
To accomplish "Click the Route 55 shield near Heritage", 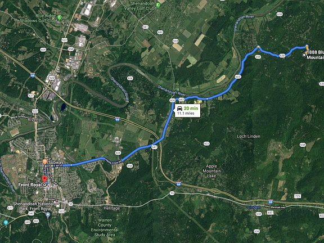I will point(71,204).
